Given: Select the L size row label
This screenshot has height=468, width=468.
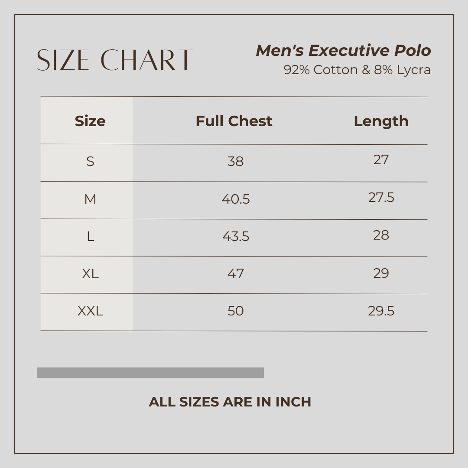Looking at the screenshot, I should point(90,237).
